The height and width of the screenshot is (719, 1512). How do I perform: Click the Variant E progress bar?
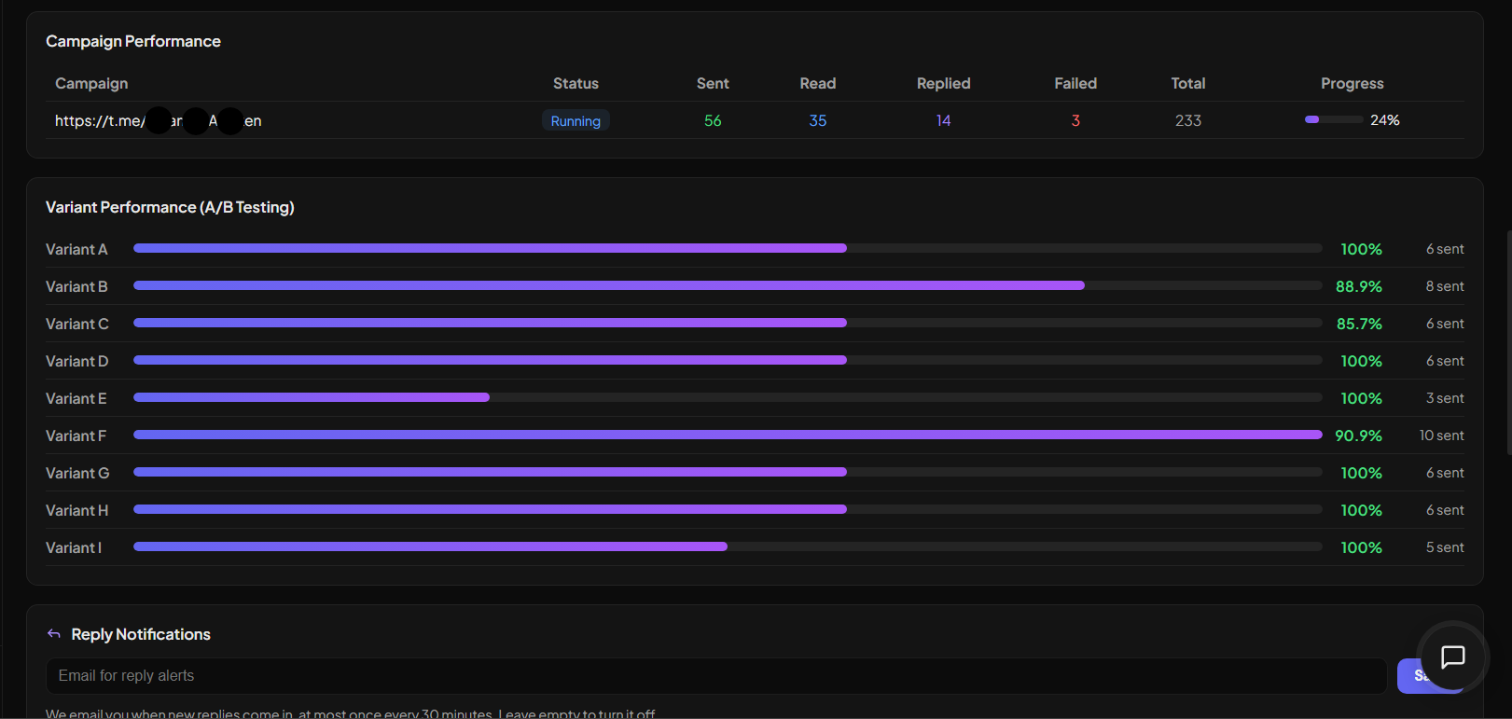728,397
